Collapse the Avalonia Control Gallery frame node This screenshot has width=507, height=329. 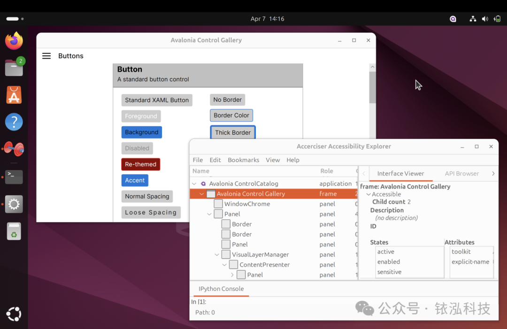click(x=202, y=193)
